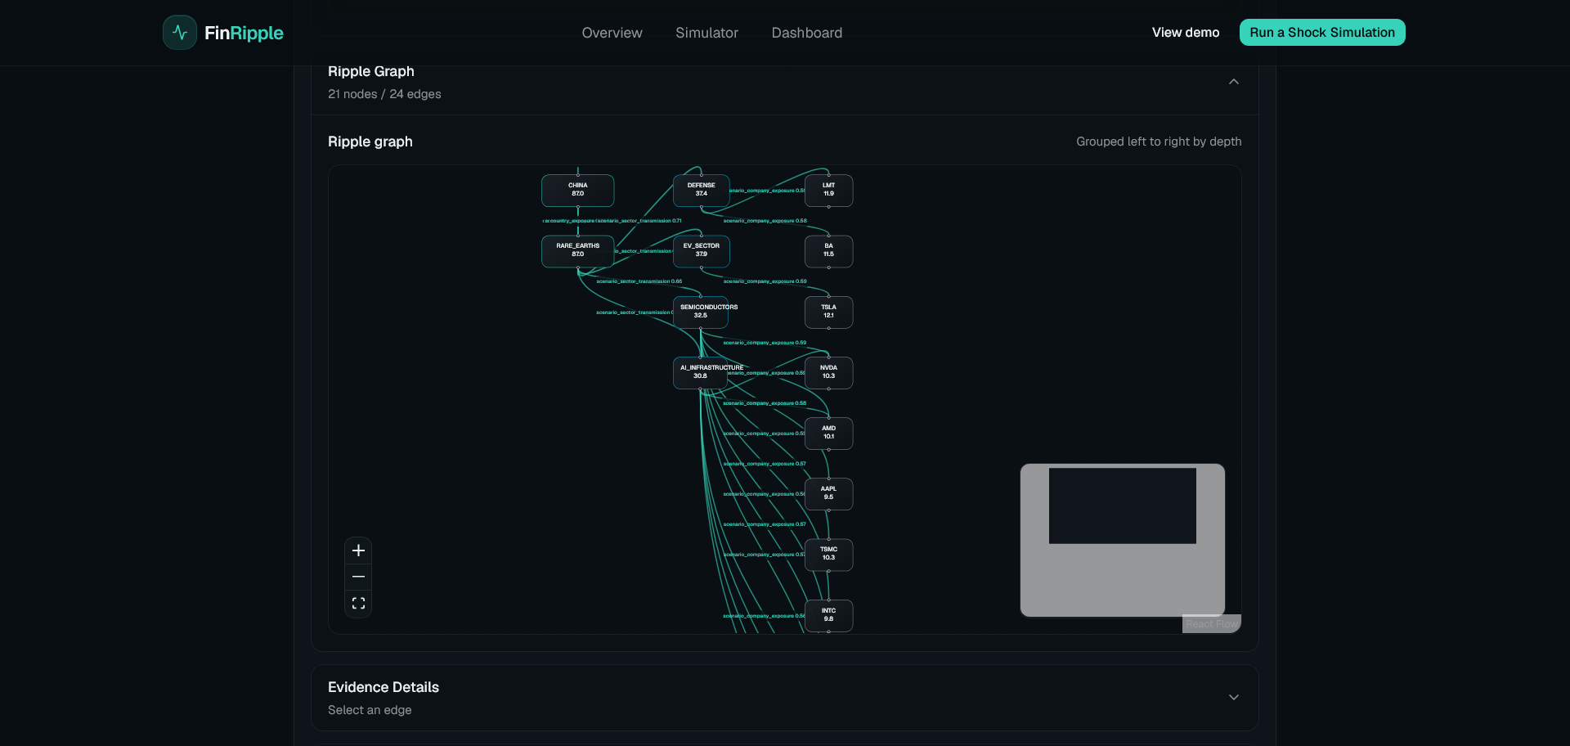Screen dimensions: 1570x746
Task: Select the SEMICONDUCTORS node
Action: 701,312
